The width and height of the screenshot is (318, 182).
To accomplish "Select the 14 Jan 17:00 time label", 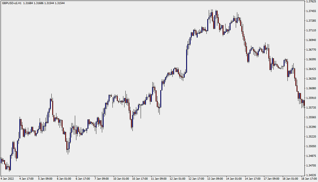I will click(253, 178).
